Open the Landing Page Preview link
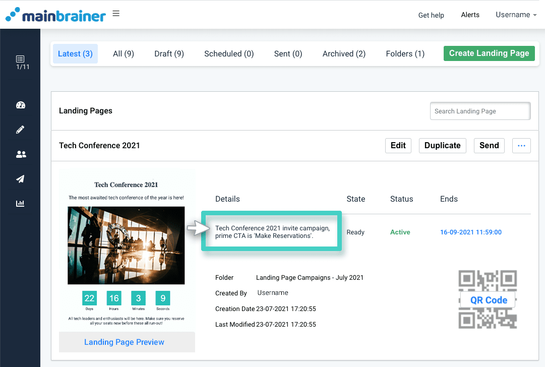Screen dimensions: 545x367 124,342
